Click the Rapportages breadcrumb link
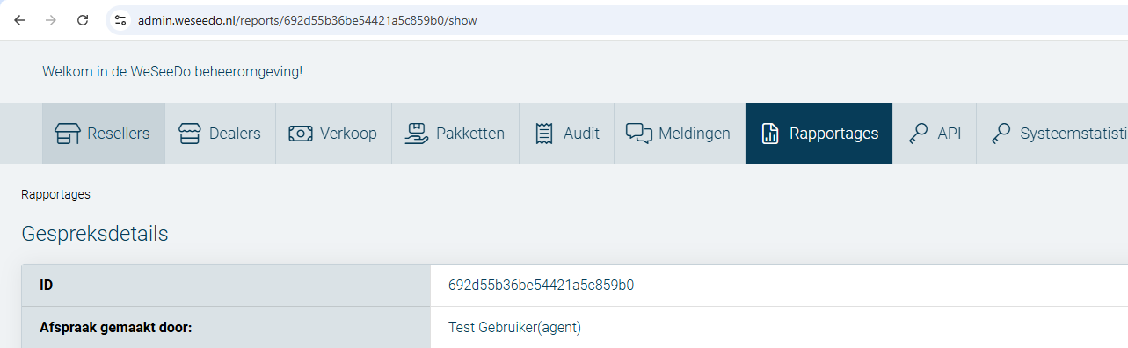The image size is (1128, 348). tap(55, 194)
